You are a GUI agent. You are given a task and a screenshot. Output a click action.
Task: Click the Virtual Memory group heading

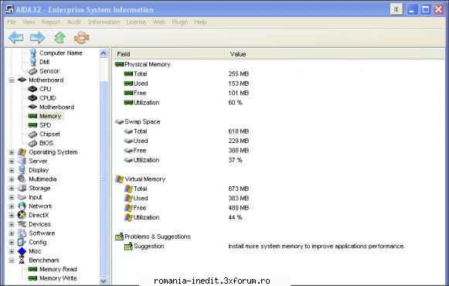click(145, 179)
